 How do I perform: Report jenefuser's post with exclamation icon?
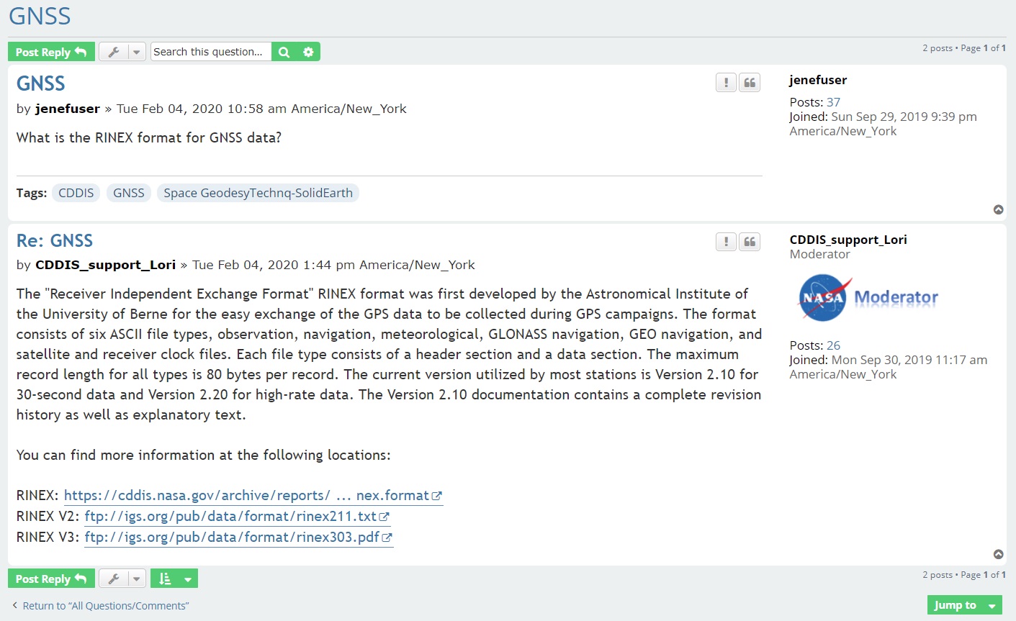pyautogui.click(x=726, y=83)
